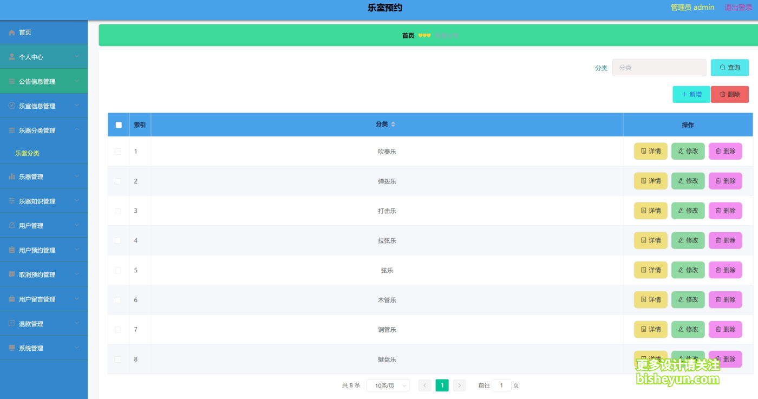Image resolution: width=758 pixels, height=399 pixels.
Task: Click 退出登录 to log out
Action: [739, 8]
